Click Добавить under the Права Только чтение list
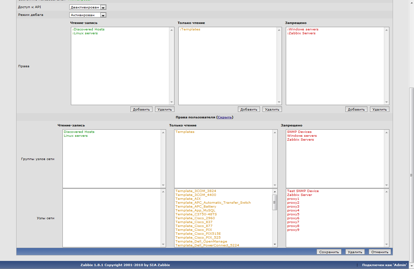 pyautogui.click(x=249, y=109)
